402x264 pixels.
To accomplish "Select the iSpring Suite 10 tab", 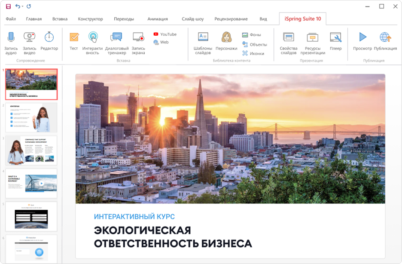I will (x=302, y=19).
